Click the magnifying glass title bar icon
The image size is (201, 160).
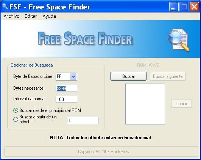click(5, 6)
